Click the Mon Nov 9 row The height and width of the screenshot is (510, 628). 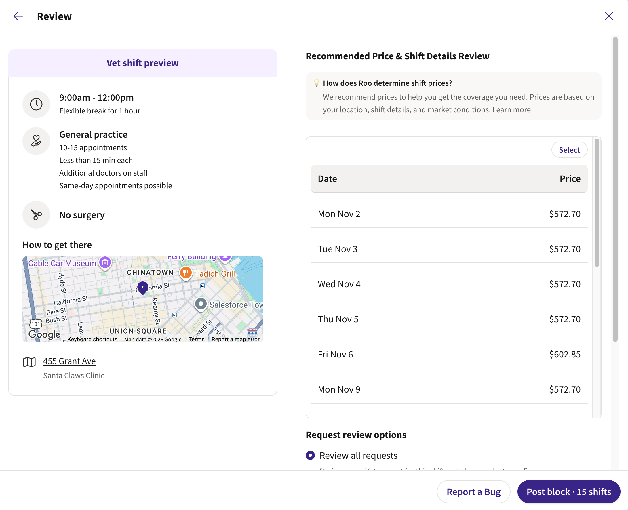[449, 389]
